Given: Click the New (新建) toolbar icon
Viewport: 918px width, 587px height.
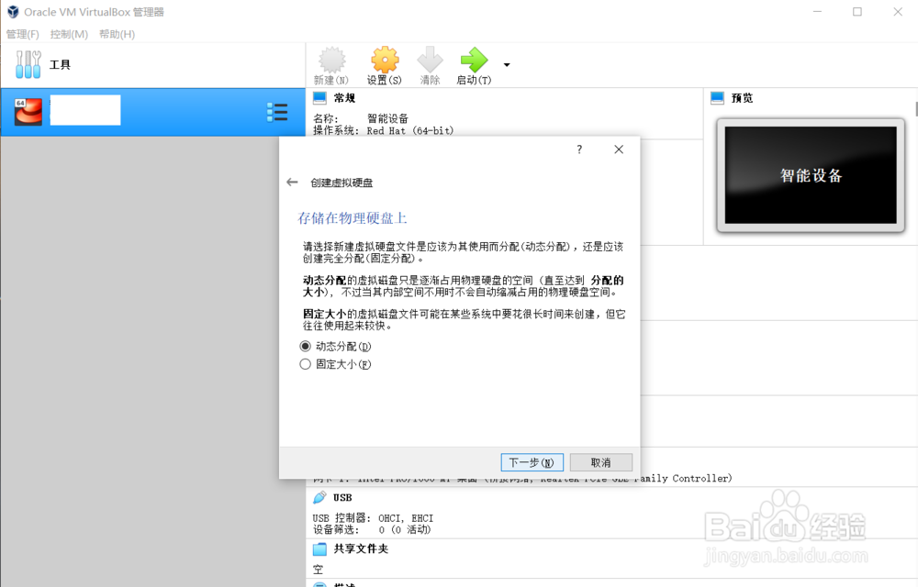Looking at the screenshot, I should (332, 61).
